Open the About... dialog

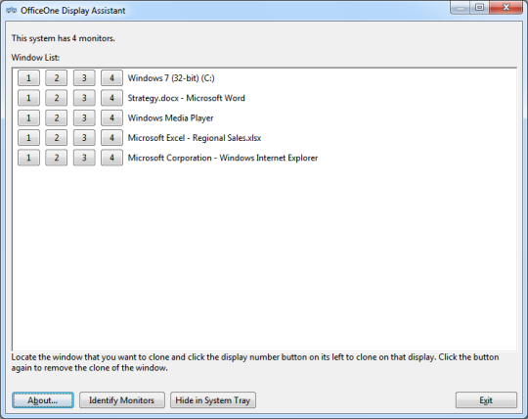[x=43, y=400]
